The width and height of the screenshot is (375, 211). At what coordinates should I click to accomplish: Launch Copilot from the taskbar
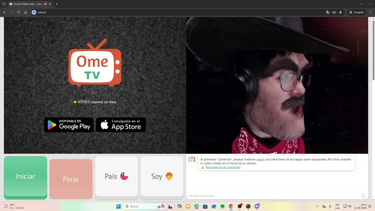179,206
